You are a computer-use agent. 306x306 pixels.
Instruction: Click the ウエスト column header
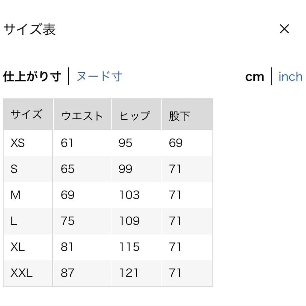coord(82,116)
